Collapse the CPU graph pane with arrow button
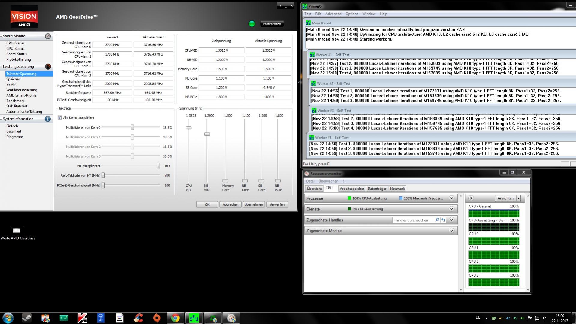The width and height of the screenshot is (576, 324). [471, 198]
